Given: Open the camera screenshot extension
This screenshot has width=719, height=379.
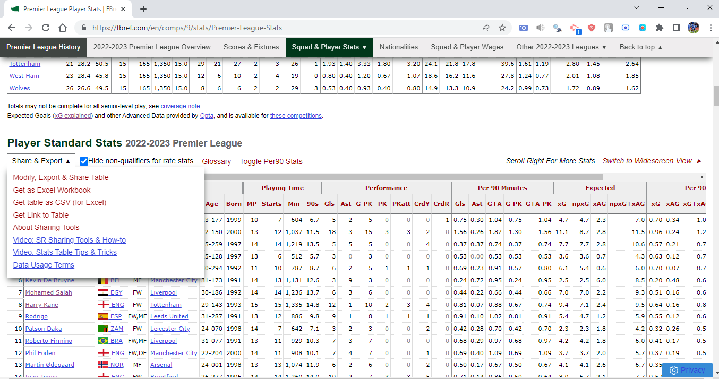Looking at the screenshot, I should click(x=524, y=28).
